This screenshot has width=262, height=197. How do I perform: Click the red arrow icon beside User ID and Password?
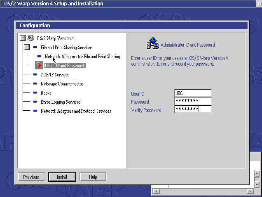point(39,66)
